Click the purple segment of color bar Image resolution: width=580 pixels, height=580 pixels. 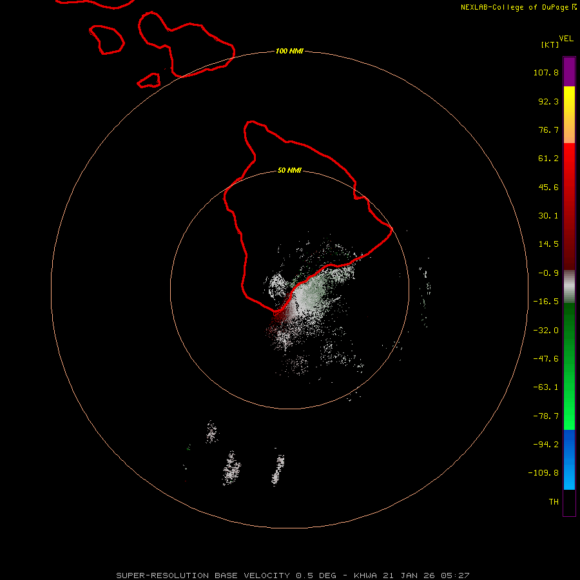(569, 72)
